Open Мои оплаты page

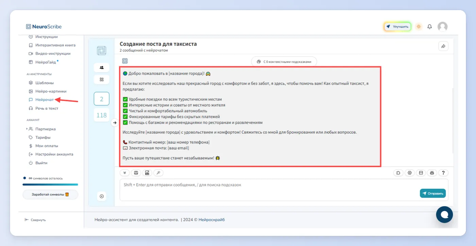pyautogui.click(x=43, y=146)
